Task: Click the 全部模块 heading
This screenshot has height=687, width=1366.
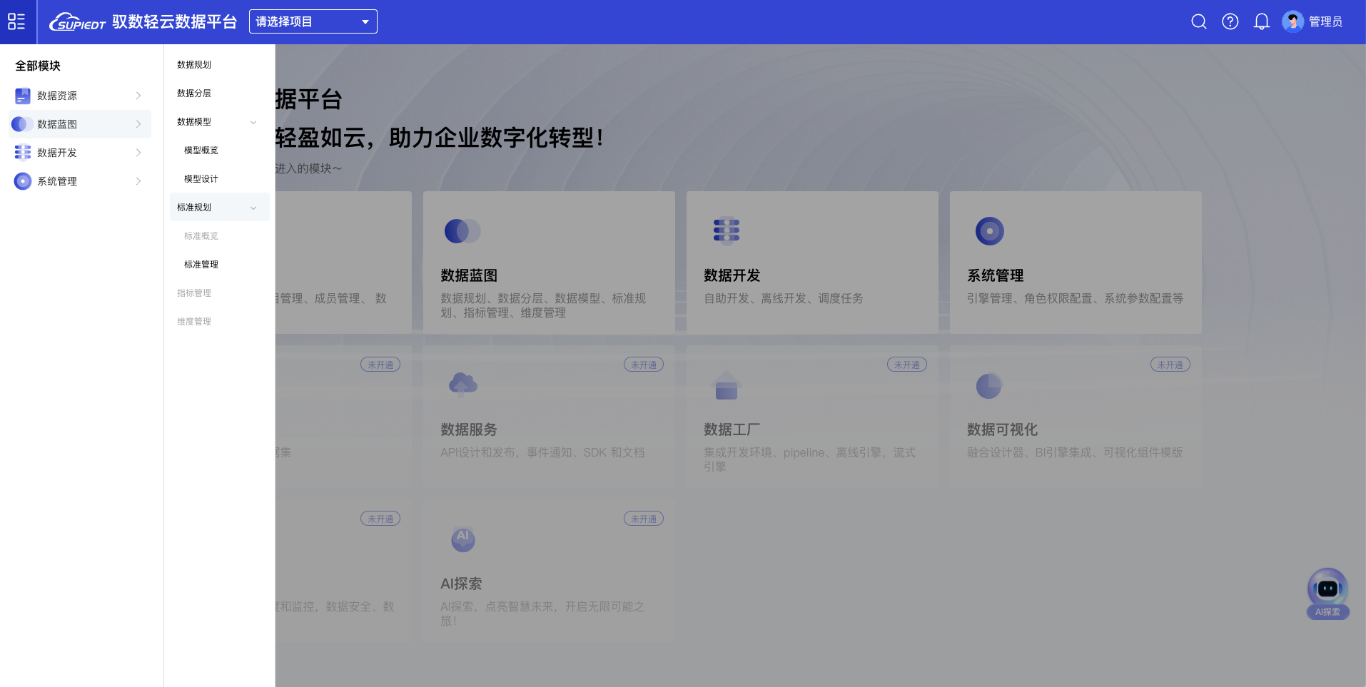Action: click(x=38, y=66)
